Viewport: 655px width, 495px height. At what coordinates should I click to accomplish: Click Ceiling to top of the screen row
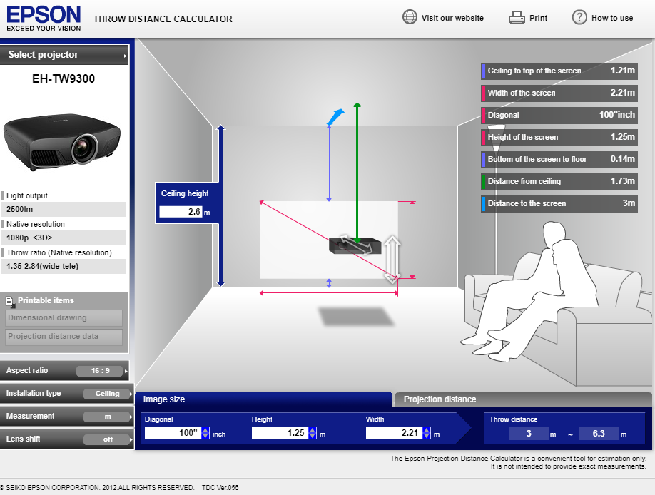[x=559, y=71]
